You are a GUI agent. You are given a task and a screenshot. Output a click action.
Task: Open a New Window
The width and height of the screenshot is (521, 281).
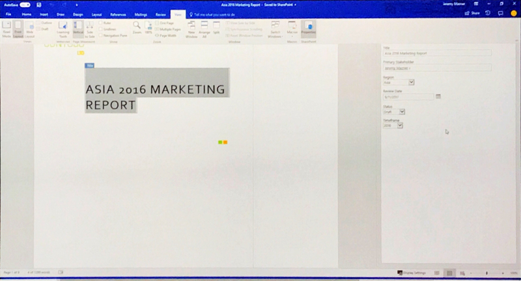click(191, 29)
